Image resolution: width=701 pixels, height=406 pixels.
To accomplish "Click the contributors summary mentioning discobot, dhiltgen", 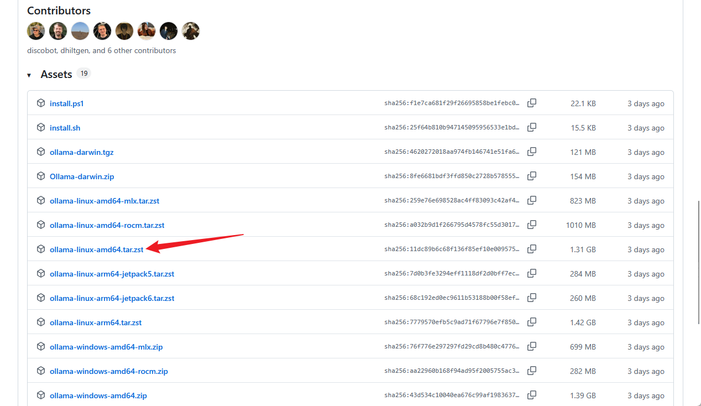I will [101, 50].
